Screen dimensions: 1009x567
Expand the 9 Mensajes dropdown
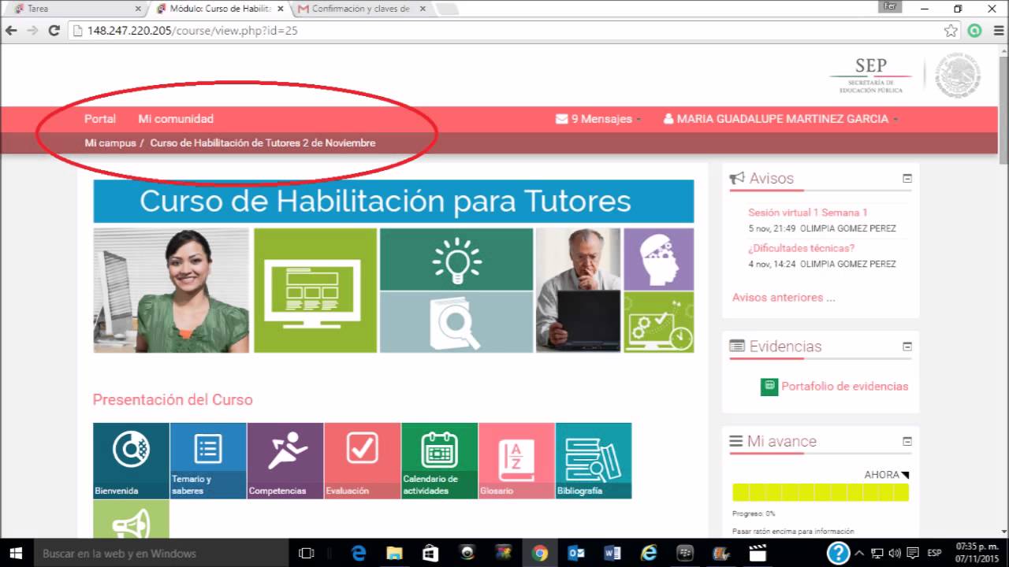click(598, 119)
